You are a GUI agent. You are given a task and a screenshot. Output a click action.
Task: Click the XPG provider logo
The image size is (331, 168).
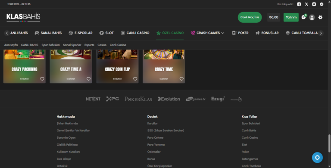click(x=112, y=99)
